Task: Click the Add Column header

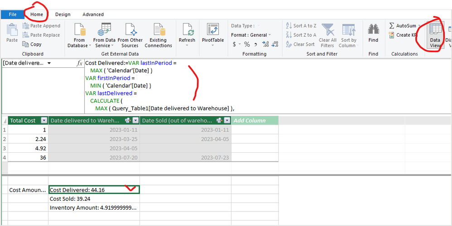Action: [255, 121]
